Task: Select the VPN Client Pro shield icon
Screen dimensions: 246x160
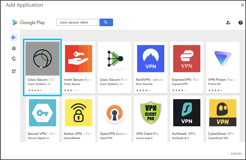Action: (x=150, y=113)
